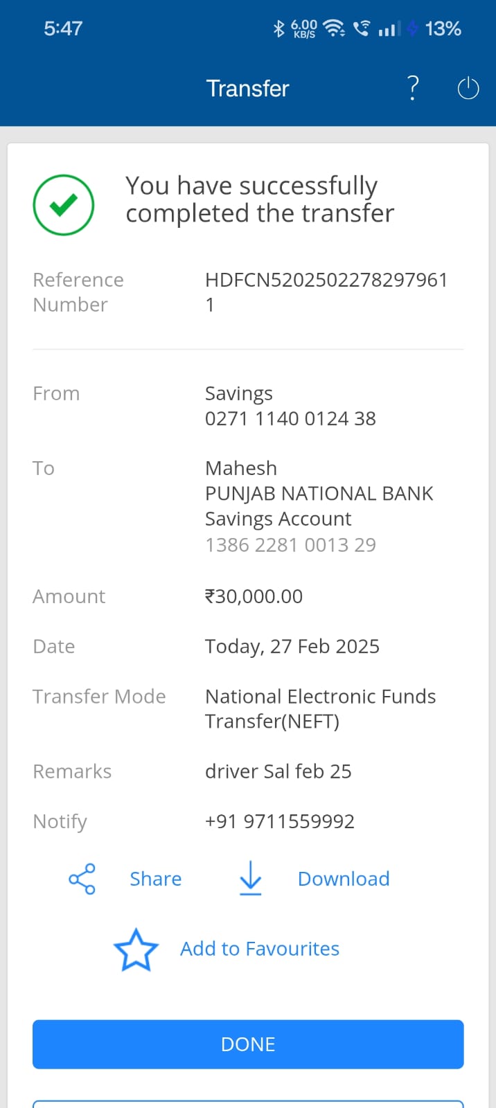Tap the Transfer header title
The width and height of the screenshot is (496, 1108).
point(247,89)
